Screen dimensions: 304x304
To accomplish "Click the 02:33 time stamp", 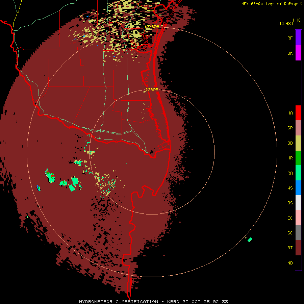I will click(x=220, y=302).
